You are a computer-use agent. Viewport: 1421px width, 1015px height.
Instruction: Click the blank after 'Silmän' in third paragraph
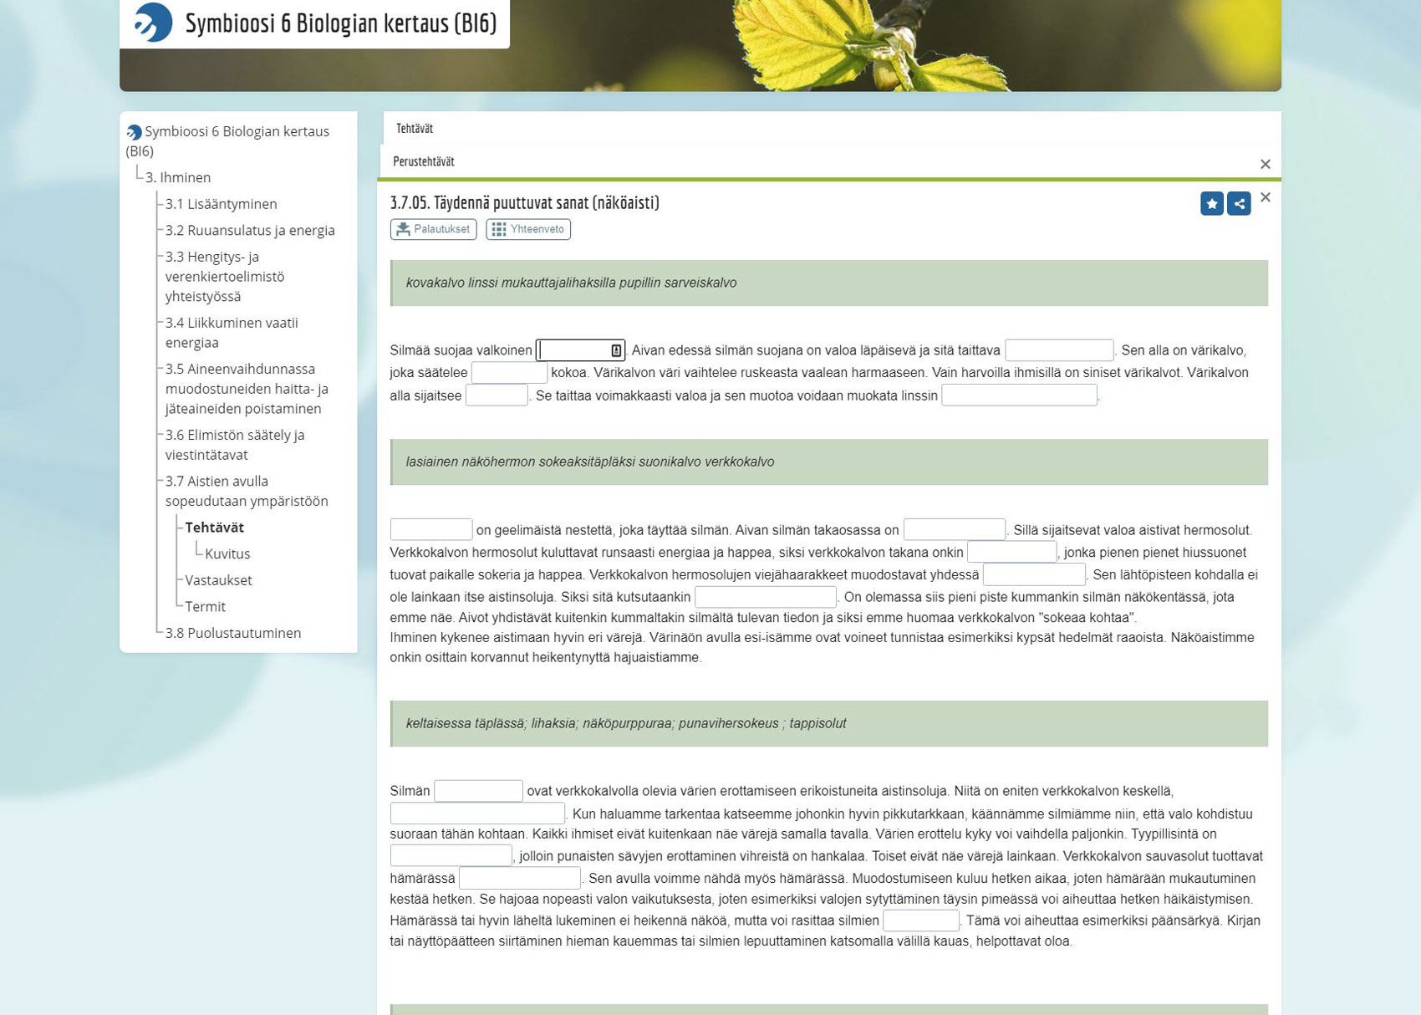tap(478, 791)
